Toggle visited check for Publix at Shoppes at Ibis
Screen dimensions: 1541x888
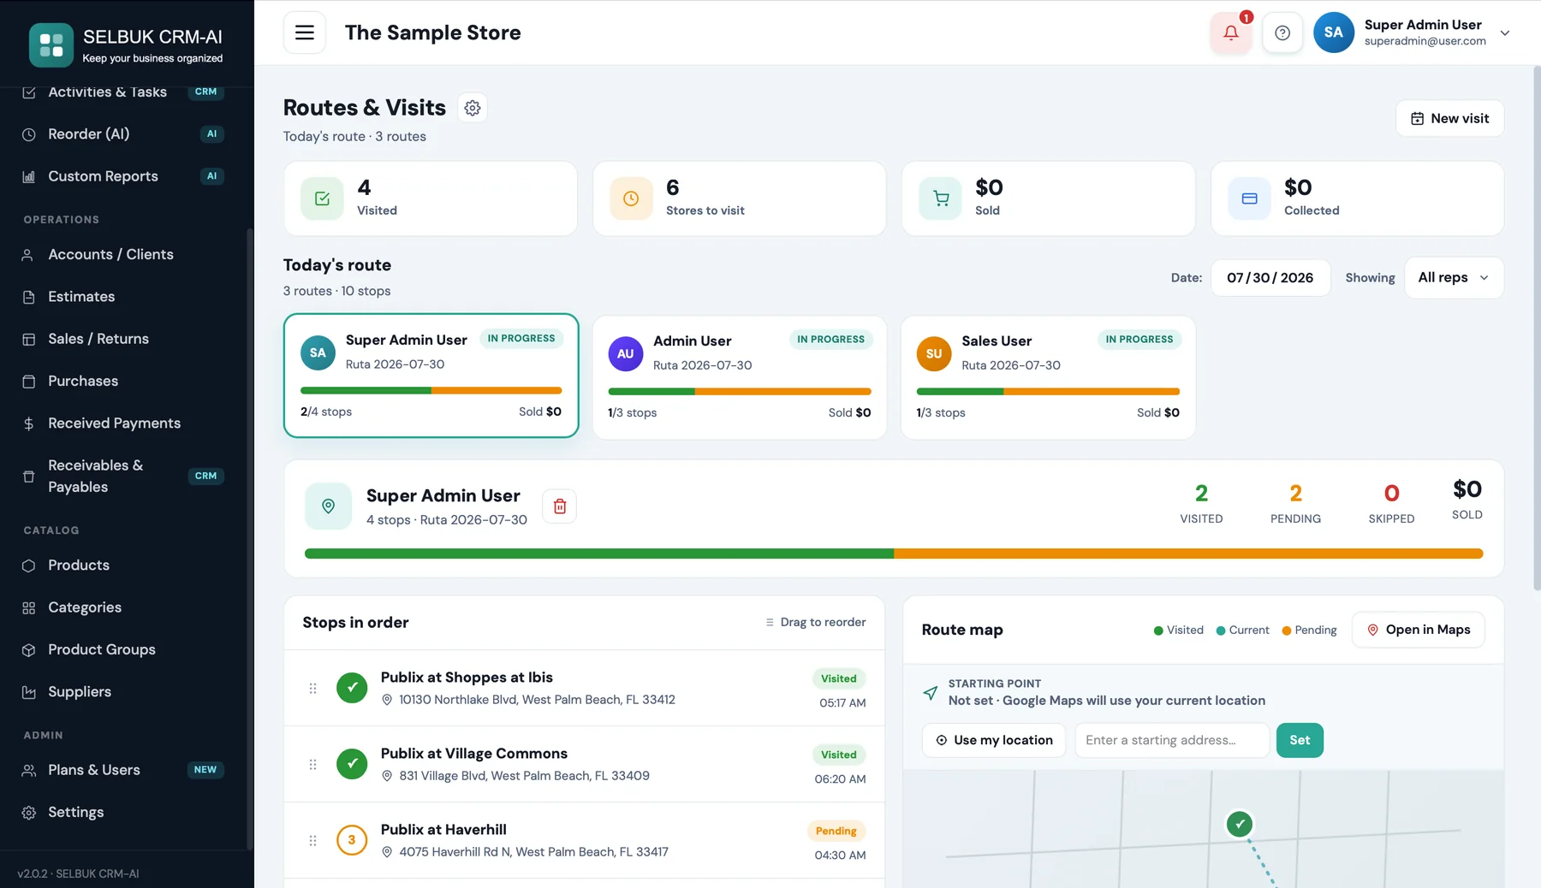352,688
